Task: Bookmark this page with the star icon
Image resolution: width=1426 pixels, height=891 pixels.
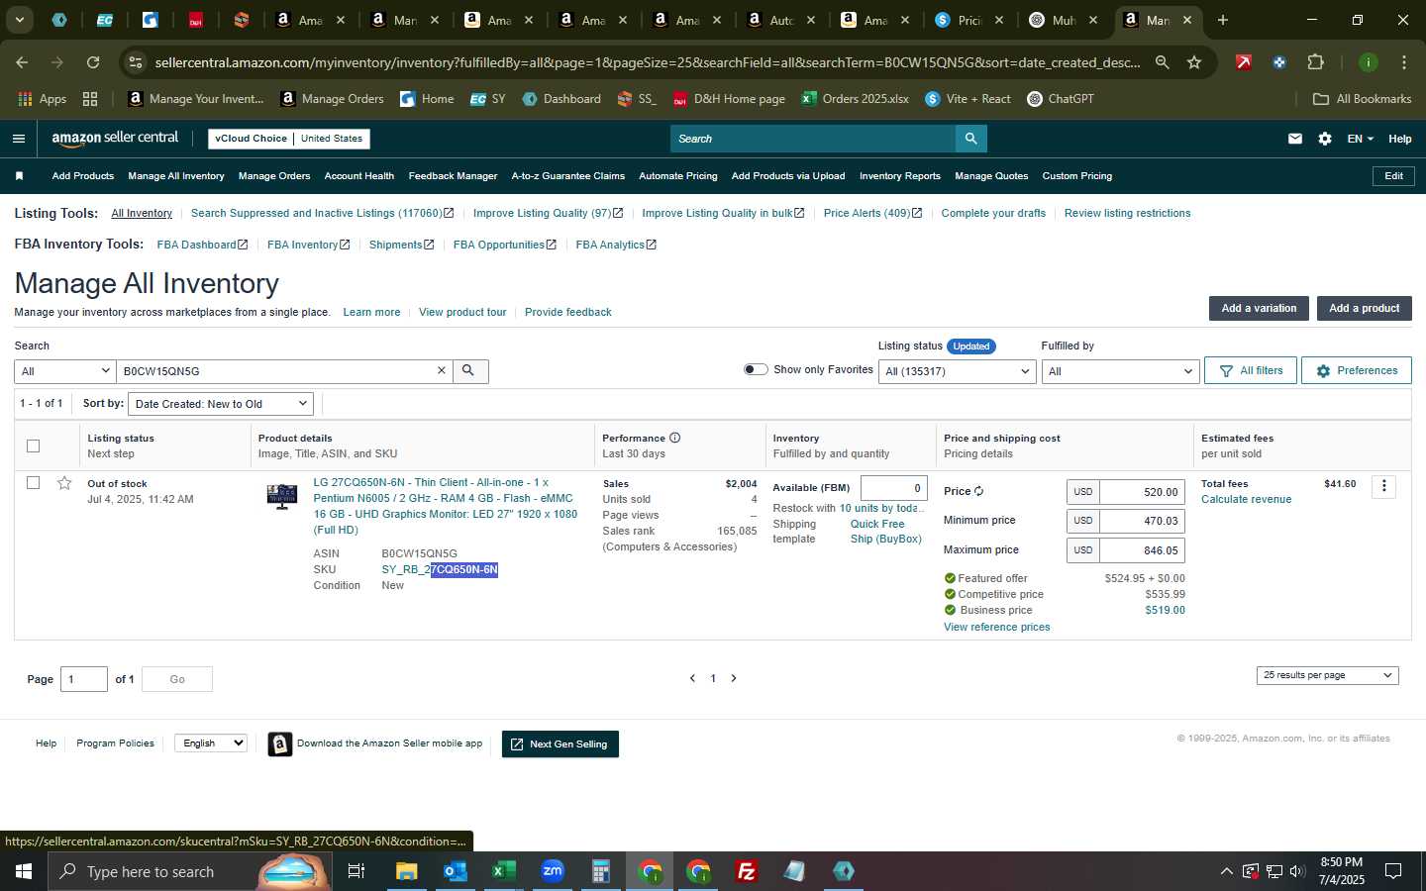Action: click(x=1194, y=62)
